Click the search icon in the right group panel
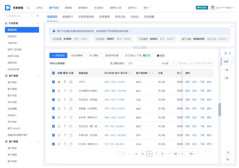Screen dimensions: 239x168 [x=230, y=53]
